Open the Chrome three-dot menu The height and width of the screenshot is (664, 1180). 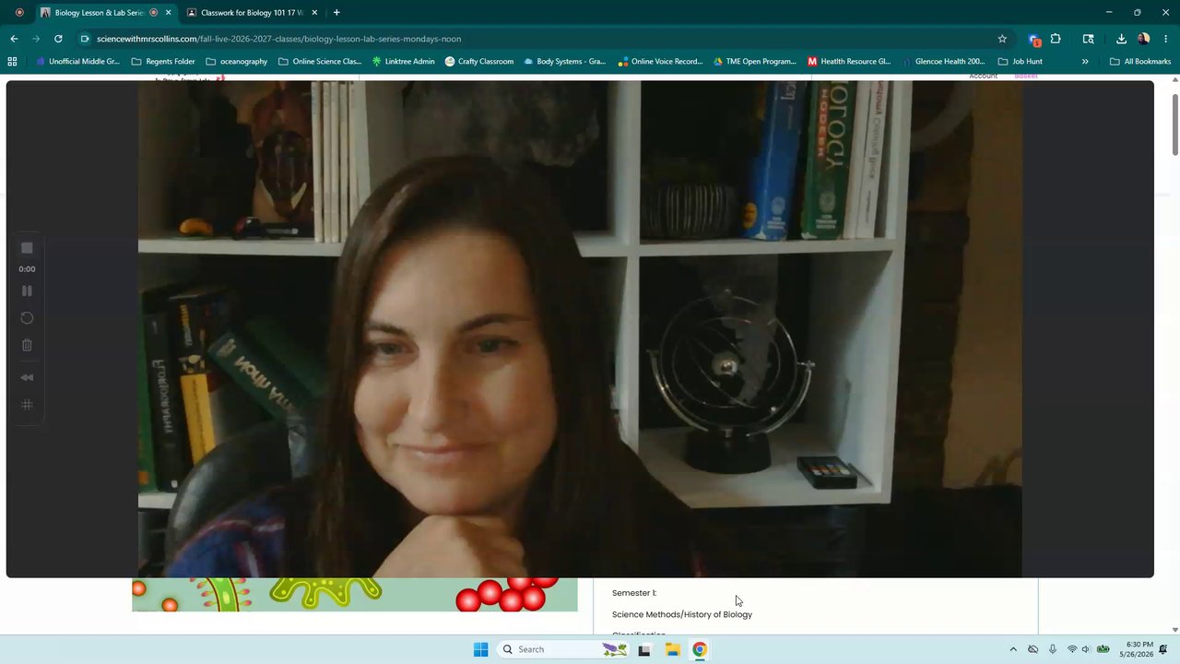(1166, 39)
